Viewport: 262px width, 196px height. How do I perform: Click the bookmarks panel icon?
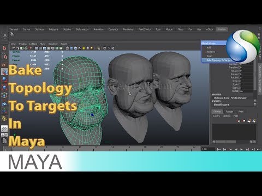22,48
